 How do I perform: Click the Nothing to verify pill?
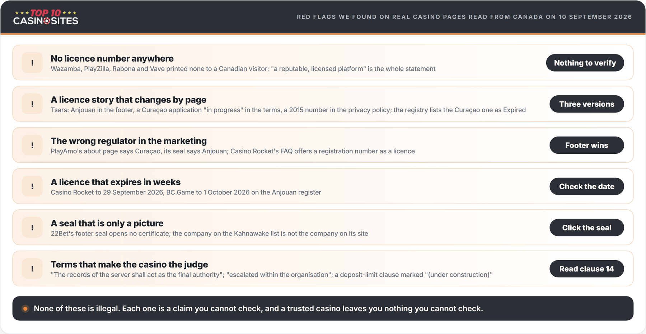coord(585,63)
